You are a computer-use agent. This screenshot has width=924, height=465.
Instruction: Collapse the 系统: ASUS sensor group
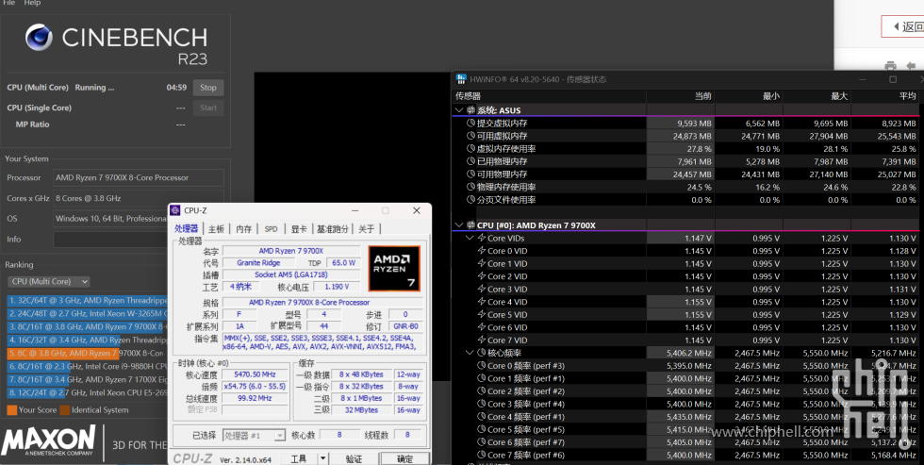[x=459, y=110]
